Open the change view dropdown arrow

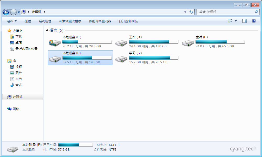point(236,21)
